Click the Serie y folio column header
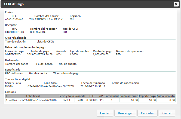Image resolution: width=181 pixels, height=119 pixels. tap(66, 96)
